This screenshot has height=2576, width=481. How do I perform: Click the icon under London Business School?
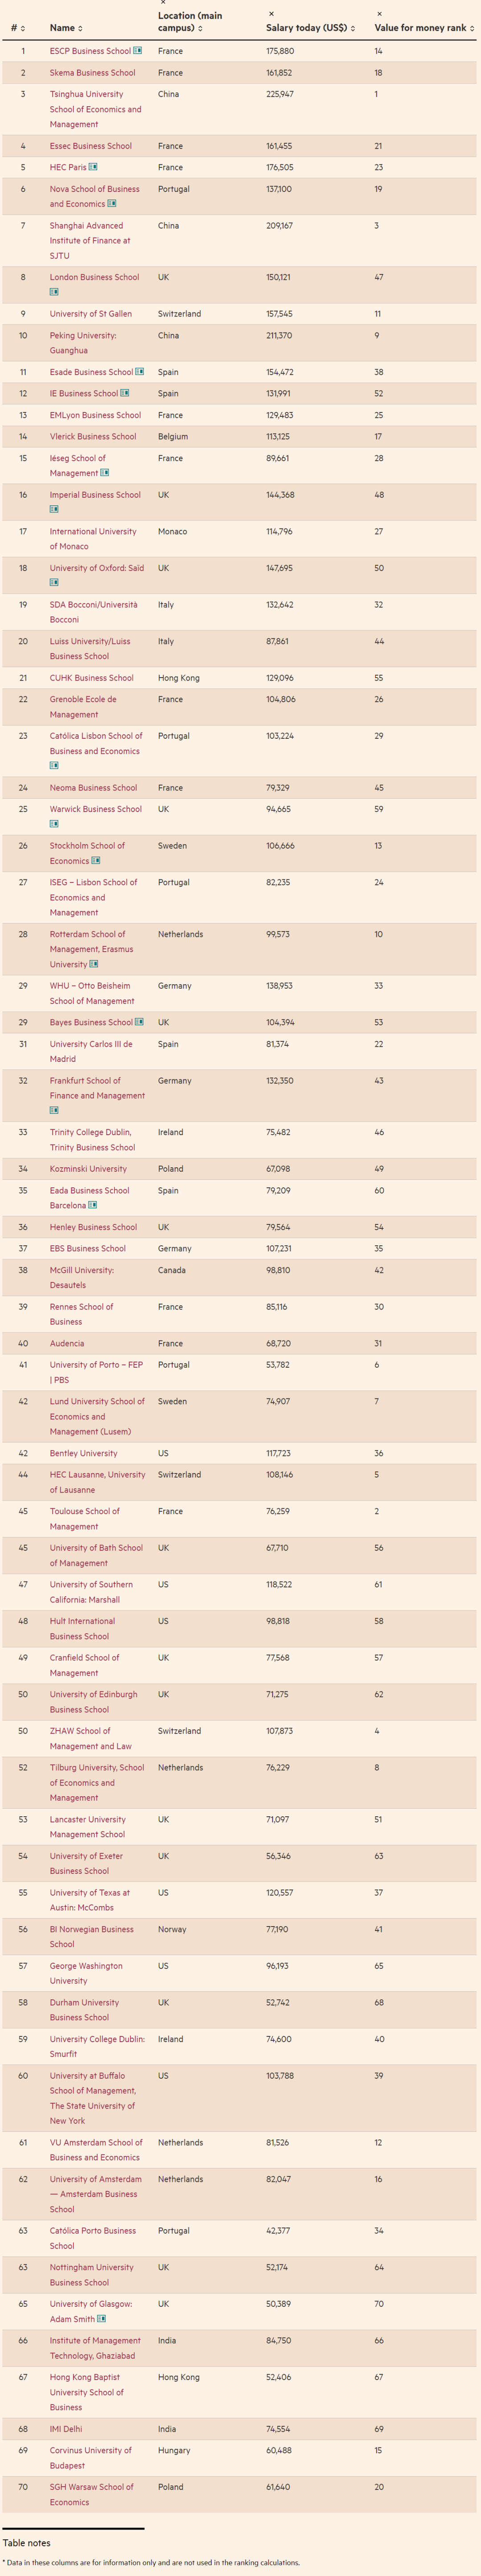coord(54,292)
